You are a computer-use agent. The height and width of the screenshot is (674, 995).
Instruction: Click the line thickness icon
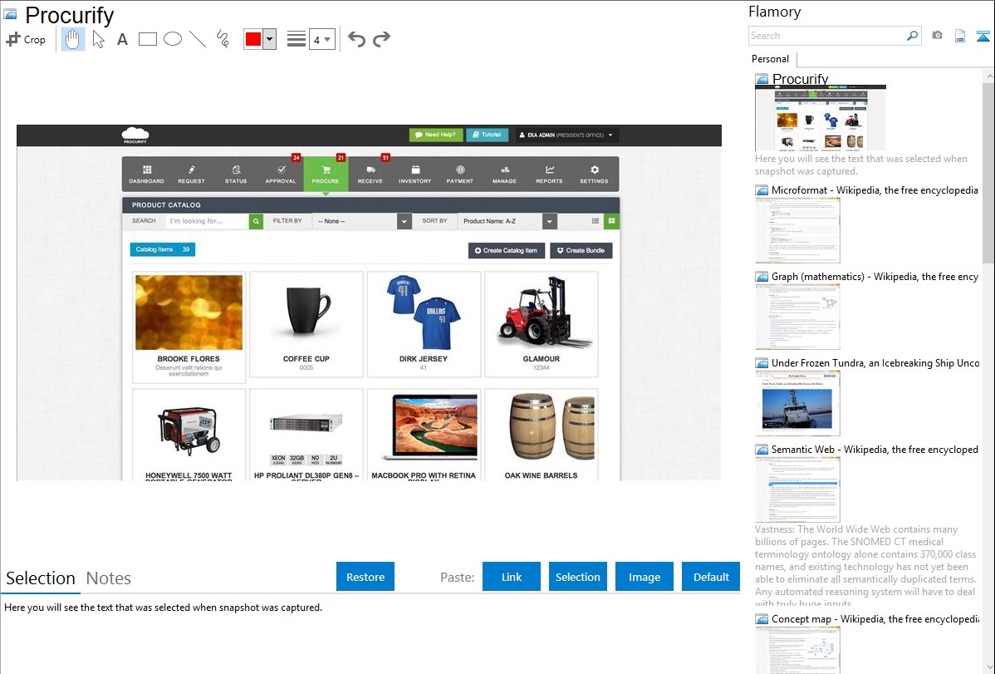pos(296,39)
